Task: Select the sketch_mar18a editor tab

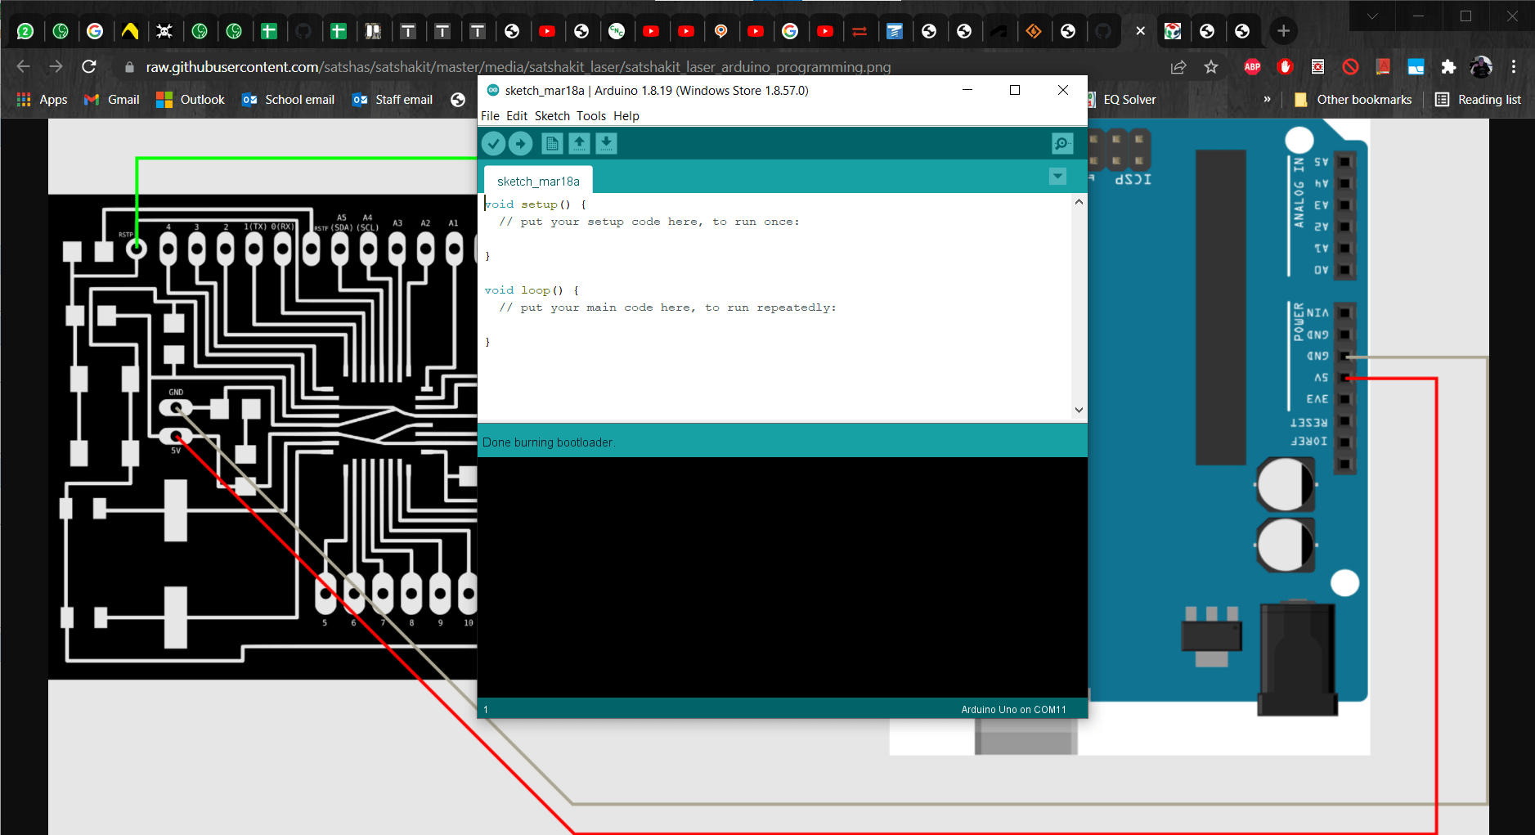Action: [x=538, y=181]
